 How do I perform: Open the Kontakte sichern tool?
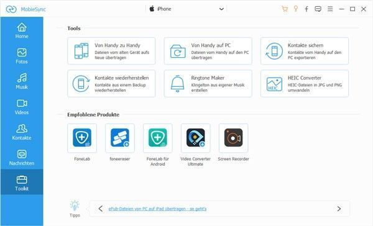pos(305,51)
